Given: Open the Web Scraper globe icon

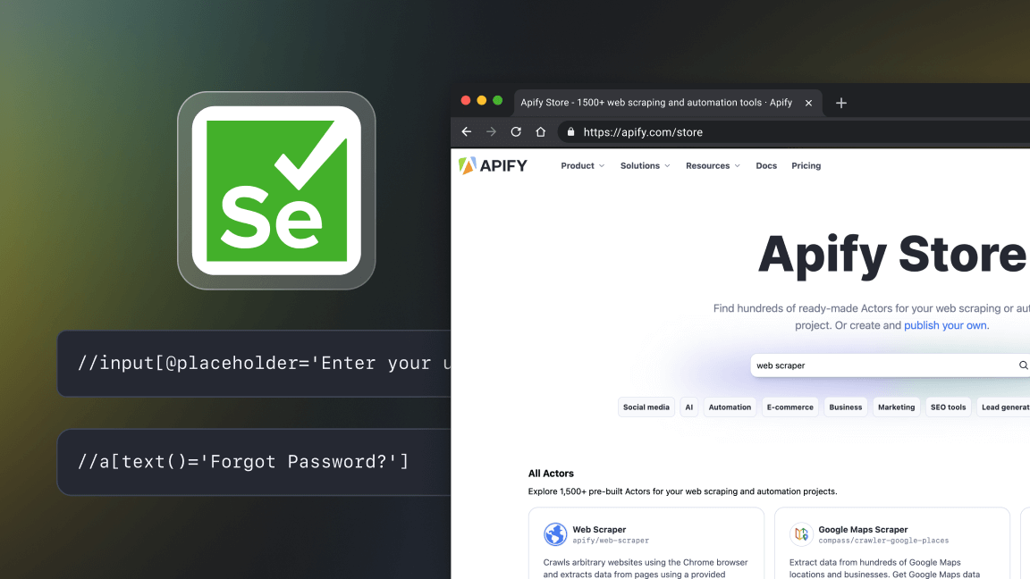Looking at the screenshot, I should coord(555,534).
